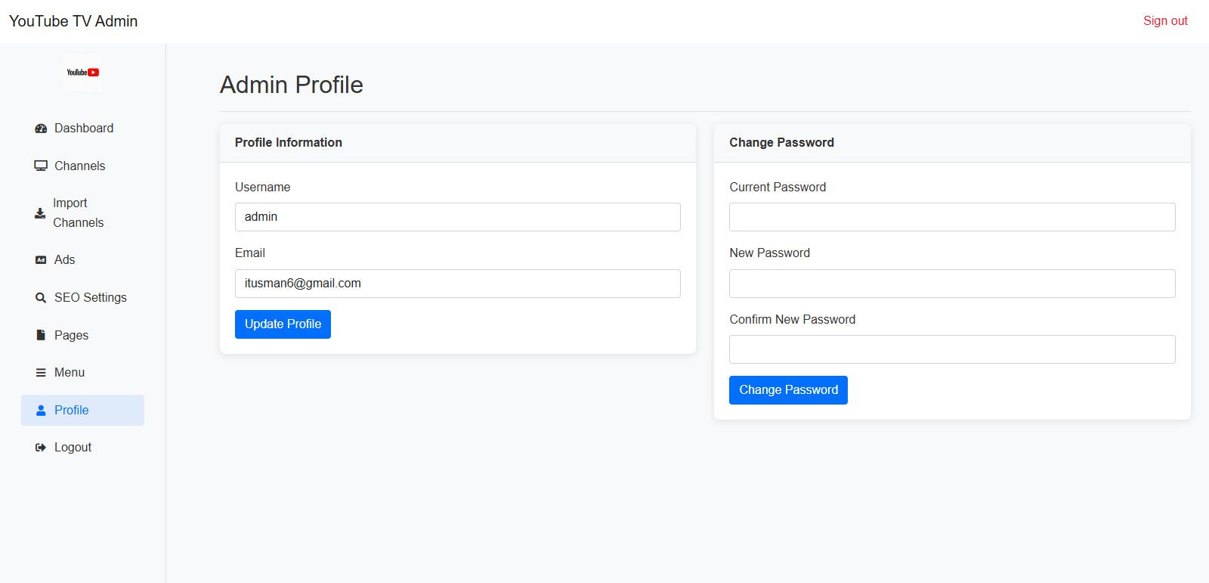The height and width of the screenshot is (583, 1209).
Task: Click the Sign out link
Action: coord(1164,21)
